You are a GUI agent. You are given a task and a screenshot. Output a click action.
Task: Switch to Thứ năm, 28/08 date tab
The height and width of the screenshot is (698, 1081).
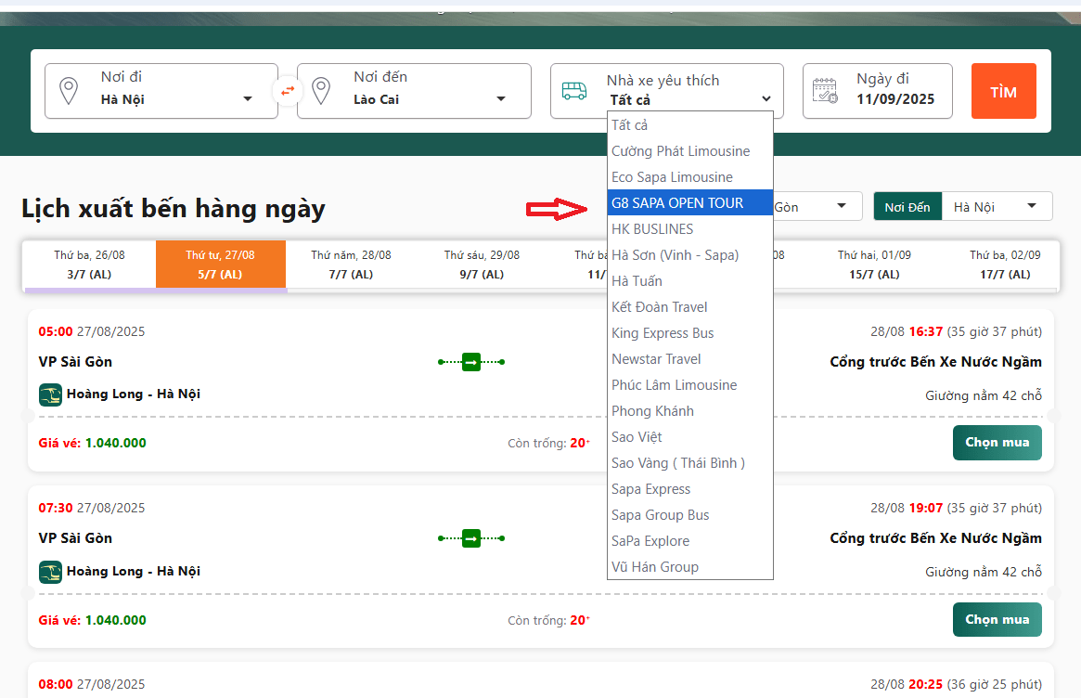pyautogui.click(x=351, y=265)
